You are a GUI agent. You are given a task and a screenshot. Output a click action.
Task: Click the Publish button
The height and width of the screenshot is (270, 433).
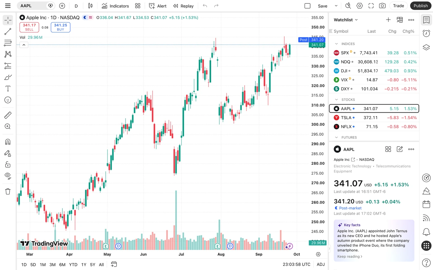click(421, 6)
